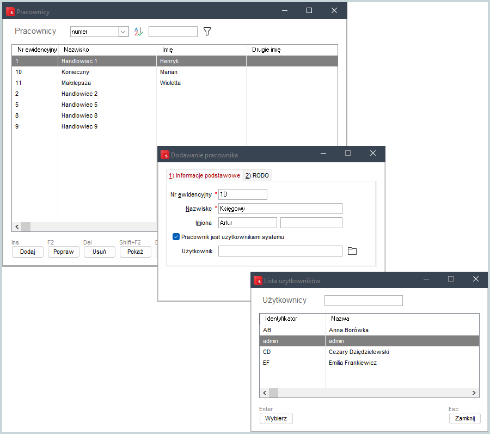This screenshot has width=490, height=434.
Task: Click the filter funnel icon in Pracownicy
Action: 207,31
